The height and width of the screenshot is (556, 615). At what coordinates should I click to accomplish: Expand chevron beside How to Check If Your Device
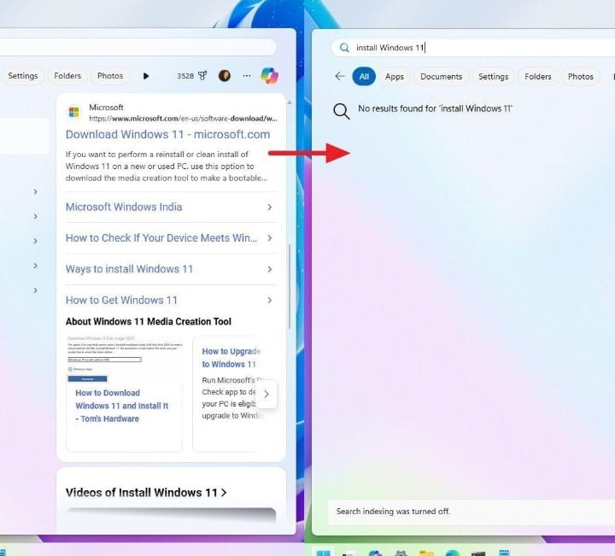pos(269,238)
